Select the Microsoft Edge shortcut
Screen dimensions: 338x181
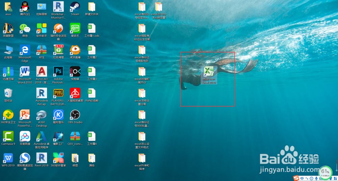25,53
